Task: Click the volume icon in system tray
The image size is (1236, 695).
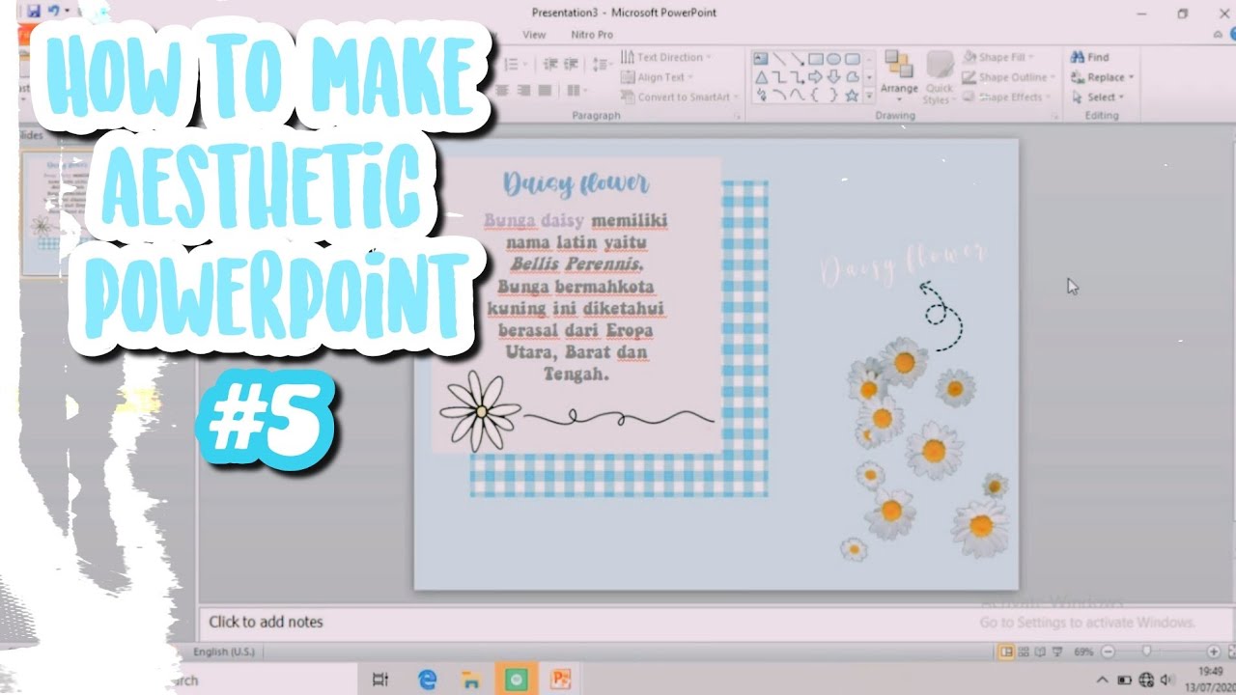Action: (x=1166, y=680)
